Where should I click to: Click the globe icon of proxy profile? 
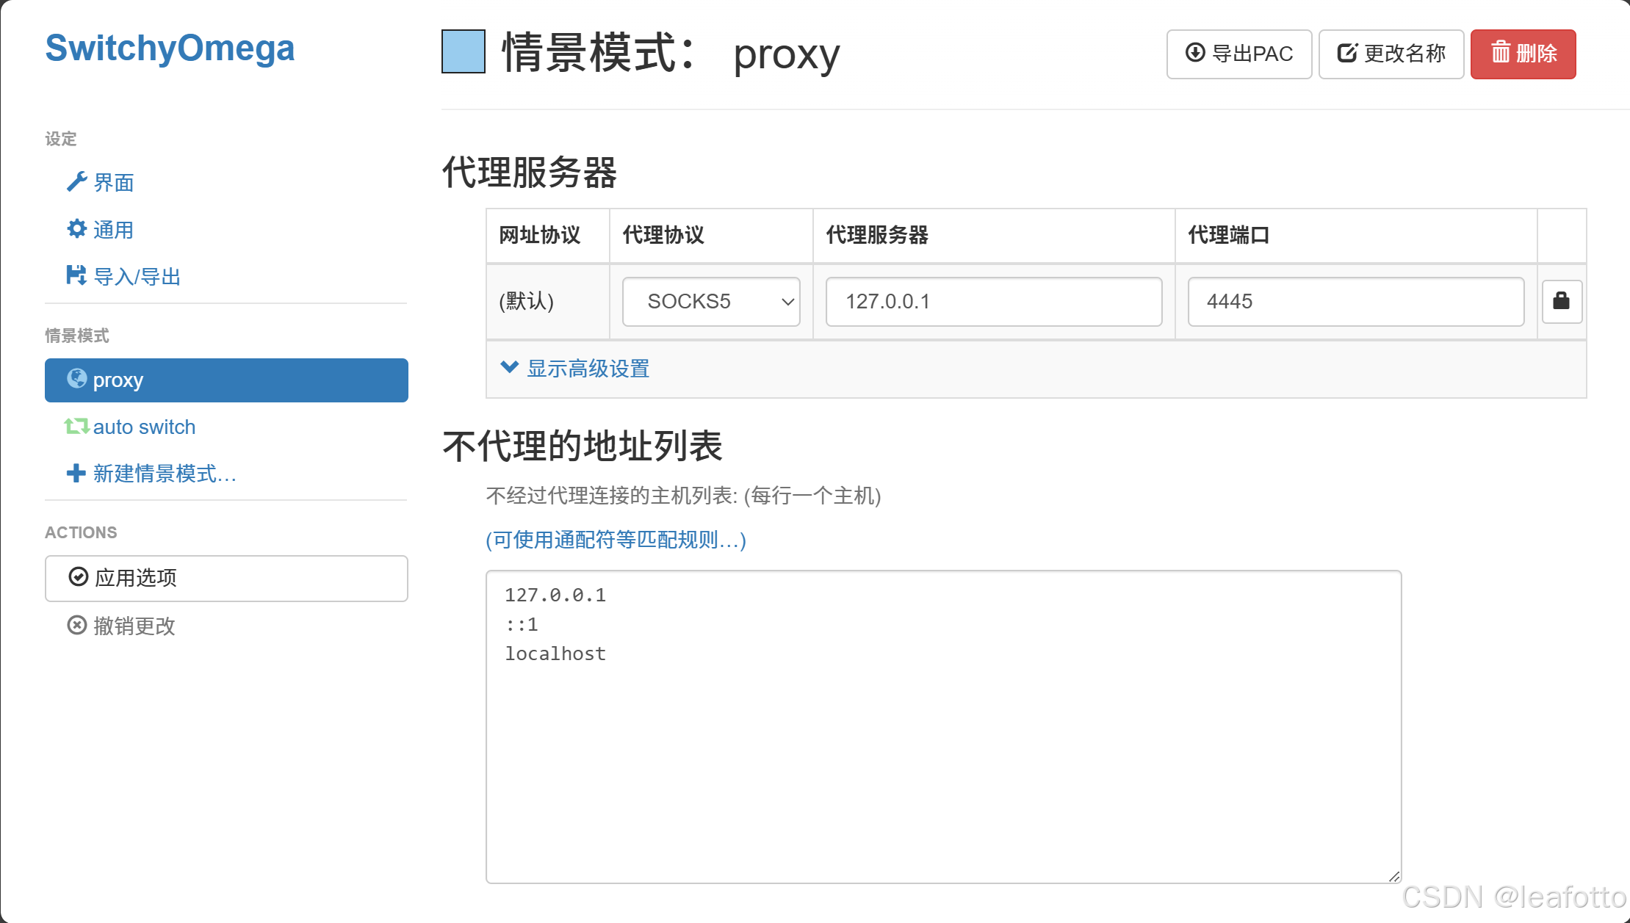pyautogui.click(x=77, y=379)
